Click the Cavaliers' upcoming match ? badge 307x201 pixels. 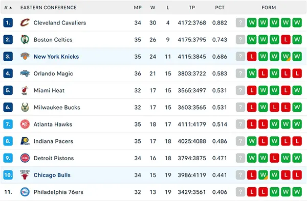coord(240,22)
